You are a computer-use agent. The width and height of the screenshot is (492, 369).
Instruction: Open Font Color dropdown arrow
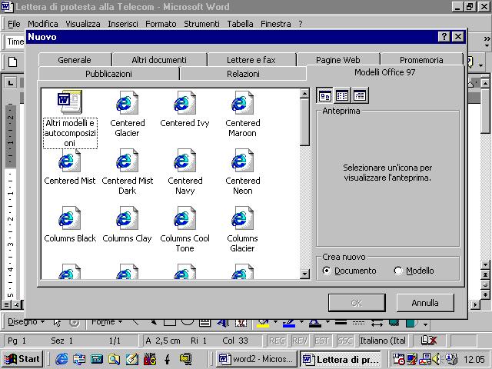coord(327,322)
